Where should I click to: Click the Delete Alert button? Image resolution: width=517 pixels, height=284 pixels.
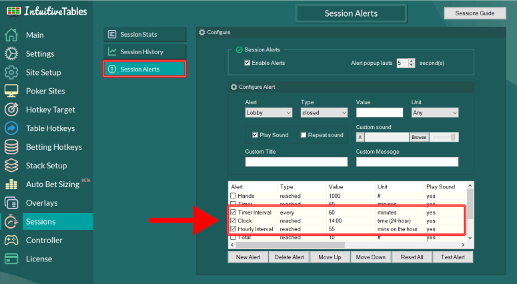coord(289,257)
